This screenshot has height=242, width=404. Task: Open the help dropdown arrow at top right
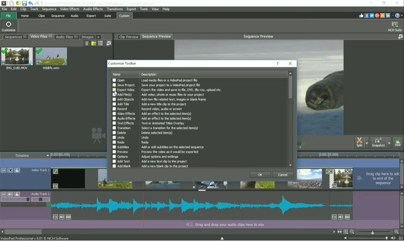(402, 16)
